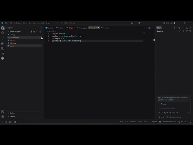Toggle the primary side bar
Viewport: 193px width, 145px height.
click(168, 23)
